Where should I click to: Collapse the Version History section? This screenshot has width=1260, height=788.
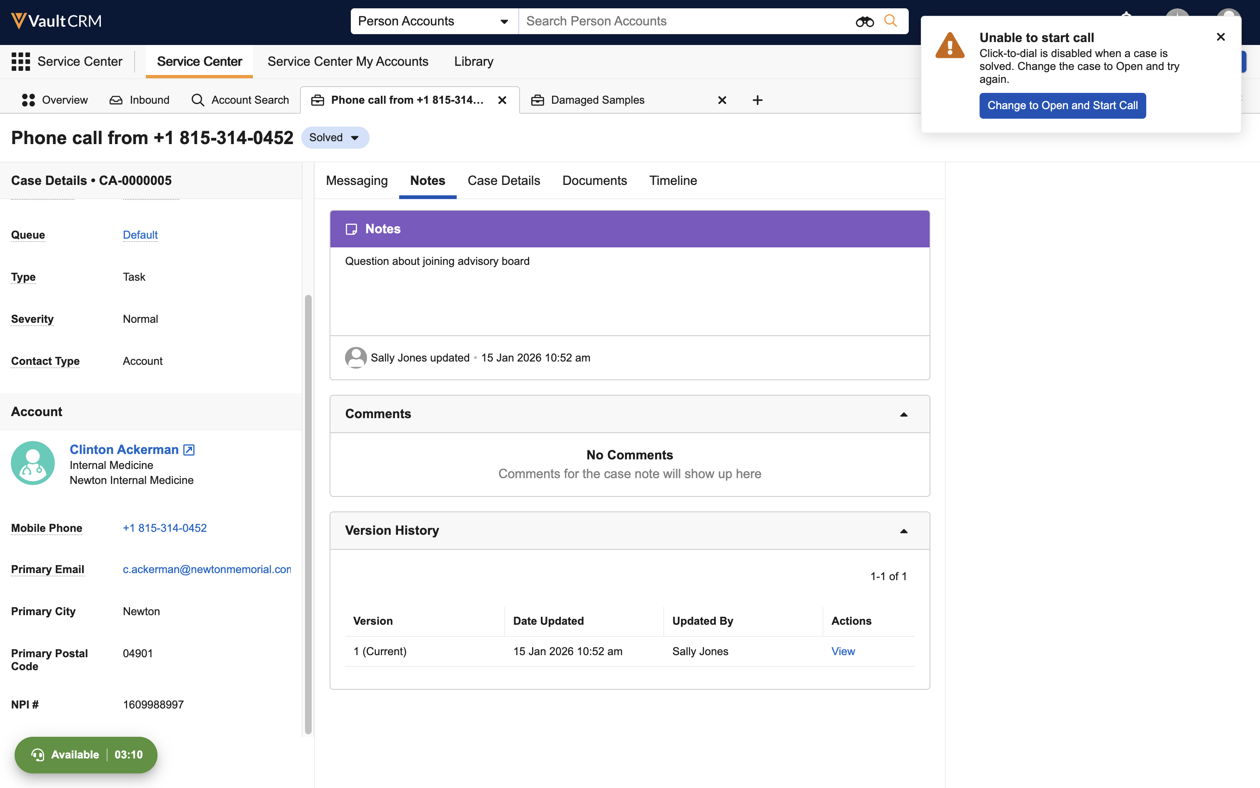(x=903, y=531)
